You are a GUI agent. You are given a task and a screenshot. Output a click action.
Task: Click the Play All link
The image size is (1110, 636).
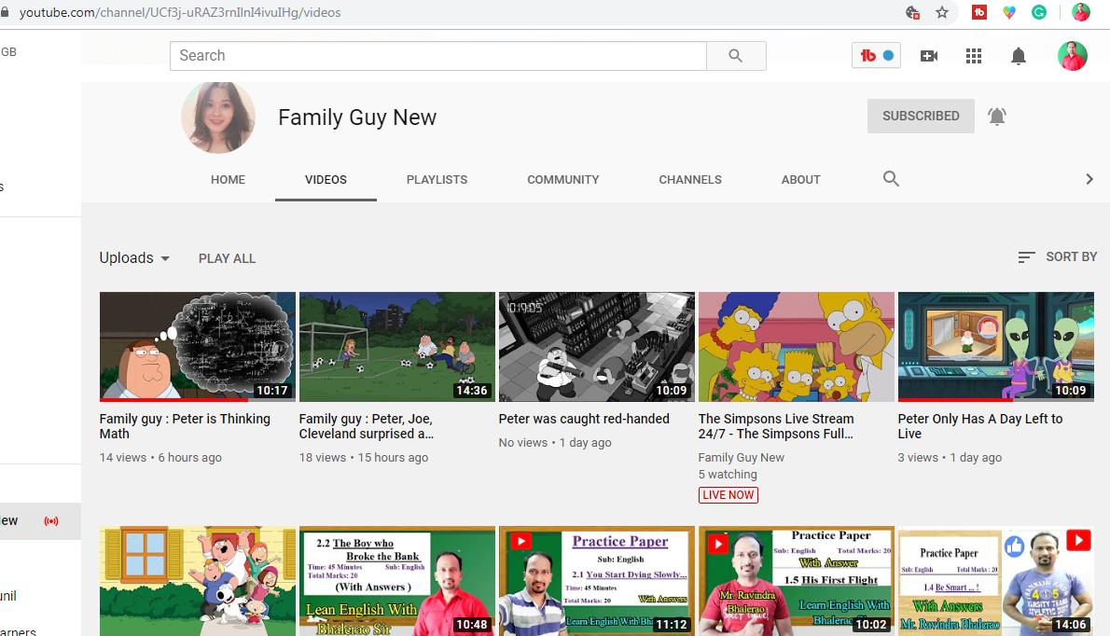pos(227,259)
